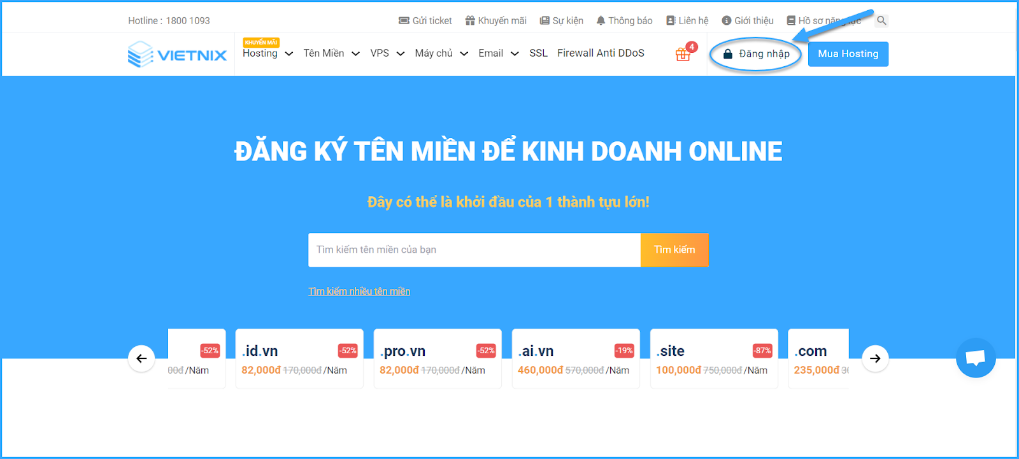The width and height of the screenshot is (1019, 459).
Task: Click the search magnifier icon
Action: click(881, 20)
